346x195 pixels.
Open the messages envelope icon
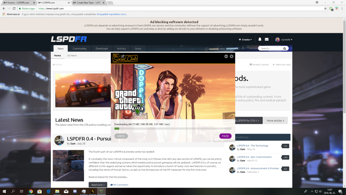click(266, 39)
